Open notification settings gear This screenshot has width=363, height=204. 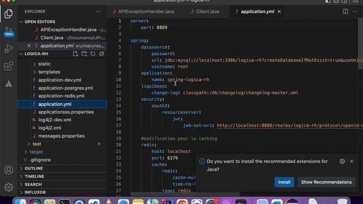[x=342, y=161]
